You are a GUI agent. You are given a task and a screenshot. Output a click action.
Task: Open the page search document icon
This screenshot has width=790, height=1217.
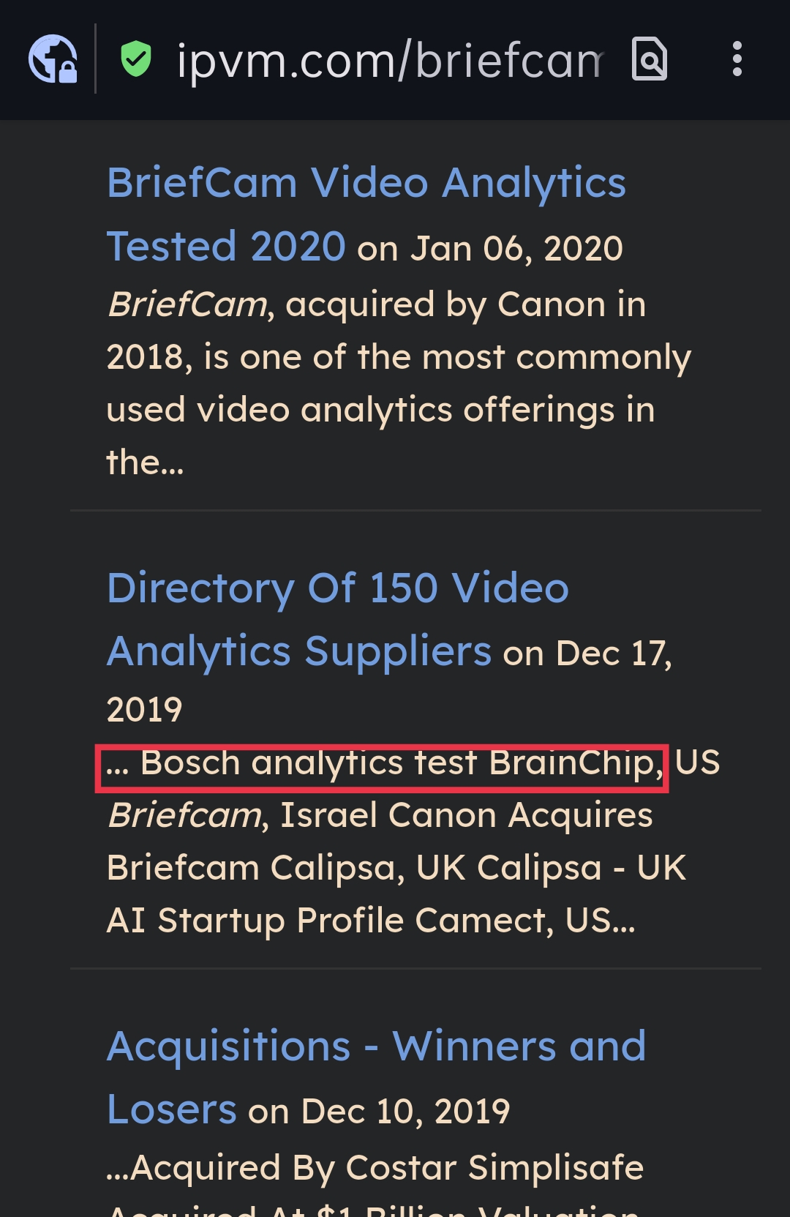[649, 59]
